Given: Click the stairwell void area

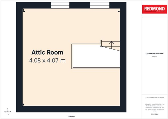Looking at the screenshot, I should (96, 56).
